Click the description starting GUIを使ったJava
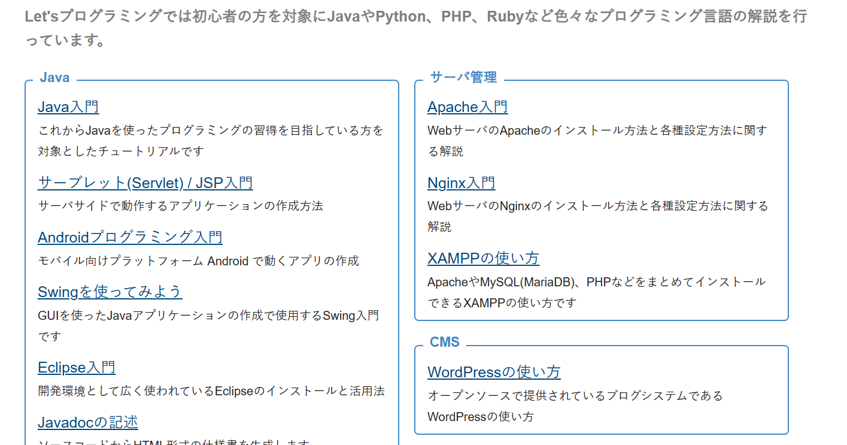Screen dimensions: 847x445 (208, 326)
